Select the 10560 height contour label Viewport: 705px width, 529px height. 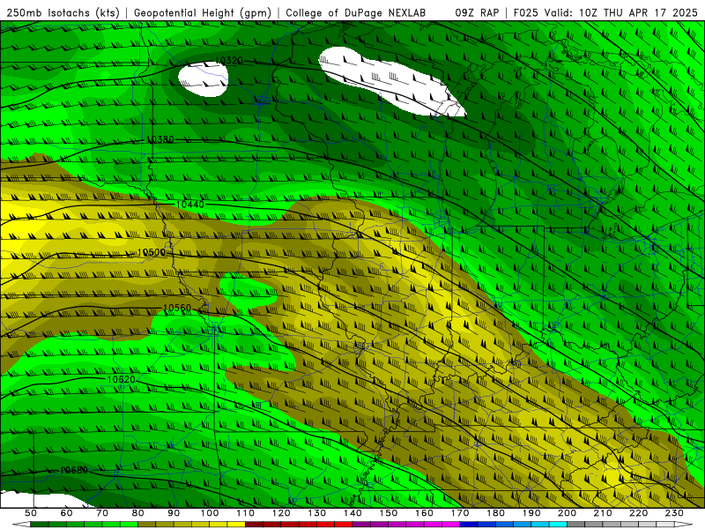click(177, 308)
